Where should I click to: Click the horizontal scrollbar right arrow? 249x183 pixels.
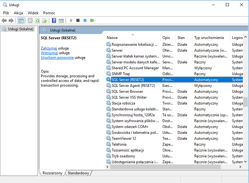coord(240,167)
